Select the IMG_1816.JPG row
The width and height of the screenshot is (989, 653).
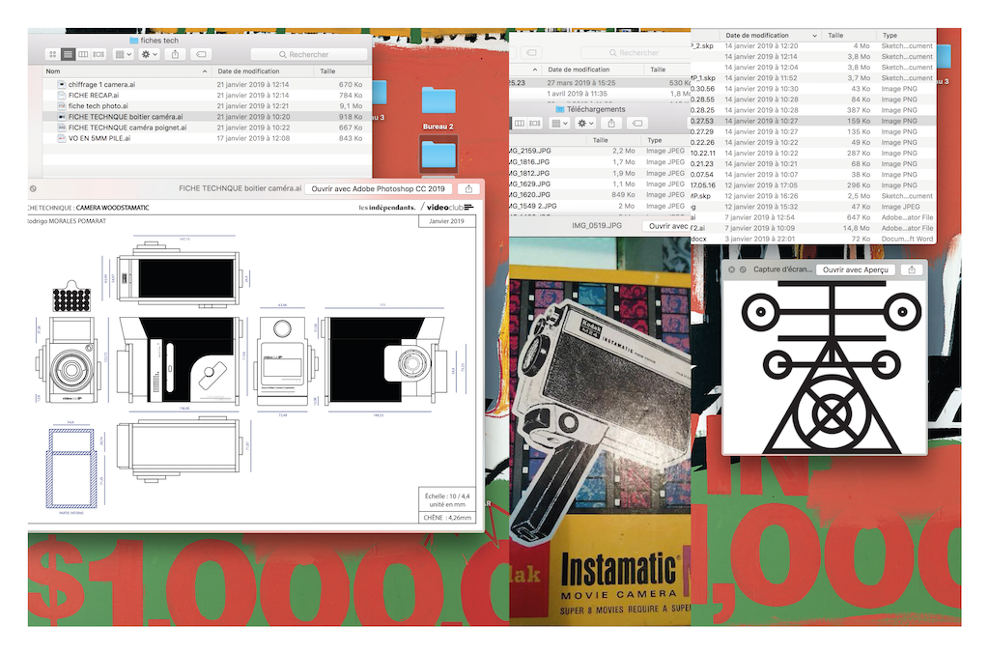pyautogui.click(x=600, y=162)
